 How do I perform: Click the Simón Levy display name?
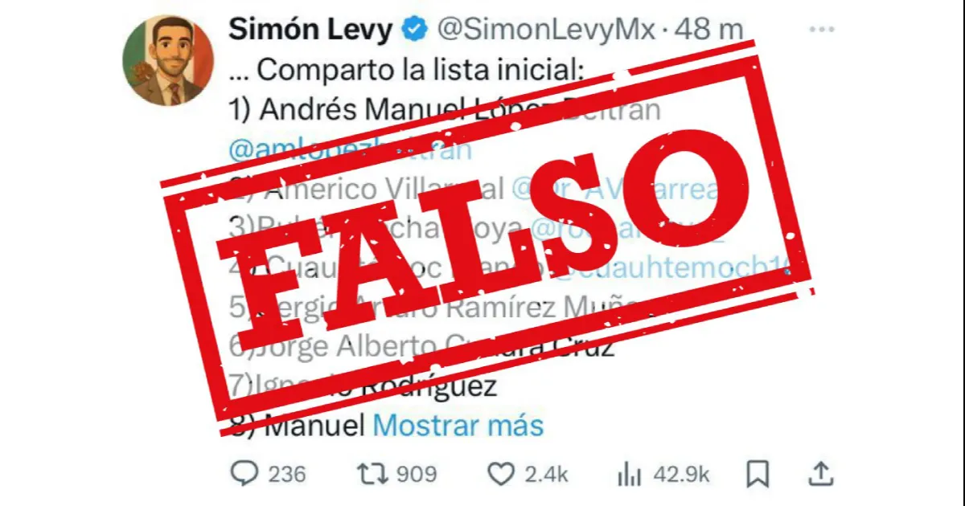coord(311,31)
